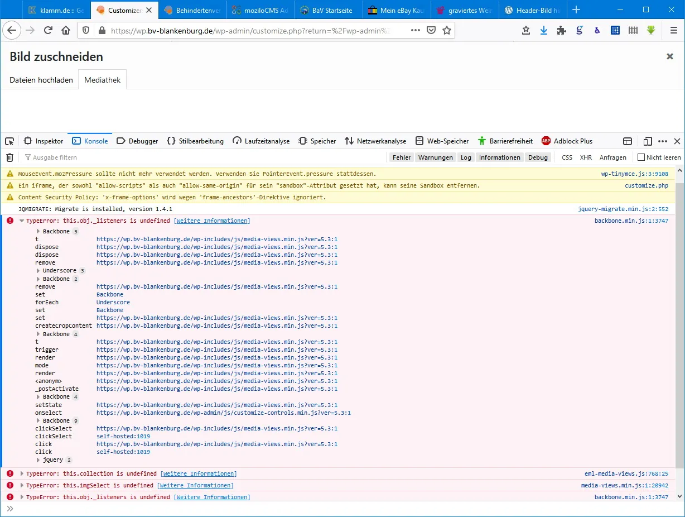Toggle responsive design mode icon

pos(647,141)
